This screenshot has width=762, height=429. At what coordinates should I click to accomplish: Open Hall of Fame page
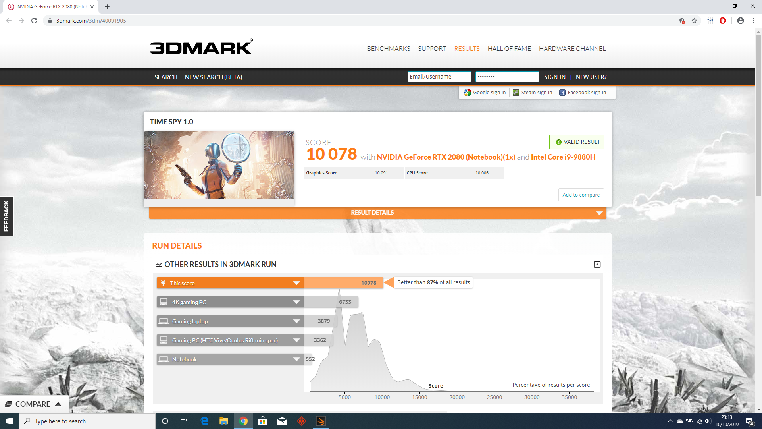pos(509,48)
